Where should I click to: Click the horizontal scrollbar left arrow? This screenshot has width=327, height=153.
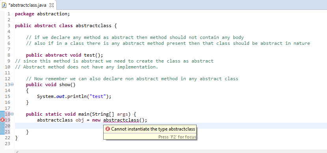[17, 152]
